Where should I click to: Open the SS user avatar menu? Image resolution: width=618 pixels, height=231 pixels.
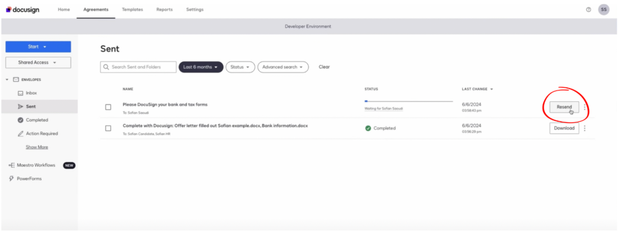pyautogui.click(x=604, y=10)
